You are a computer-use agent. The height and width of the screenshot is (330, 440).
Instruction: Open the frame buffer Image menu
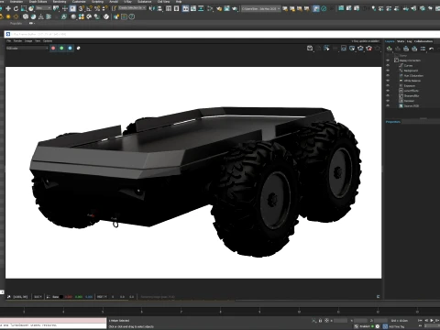pos(28,40)
